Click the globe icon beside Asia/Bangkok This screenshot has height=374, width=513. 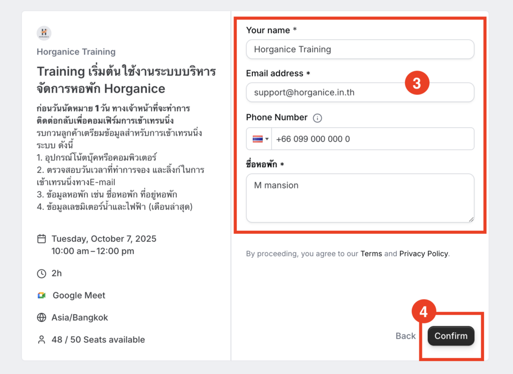pyautogui.click(x=42, y=317)
